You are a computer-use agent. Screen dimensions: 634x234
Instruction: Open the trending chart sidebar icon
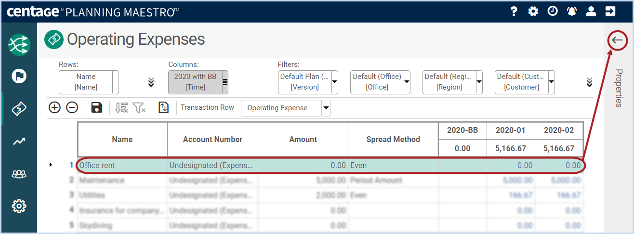19,141
